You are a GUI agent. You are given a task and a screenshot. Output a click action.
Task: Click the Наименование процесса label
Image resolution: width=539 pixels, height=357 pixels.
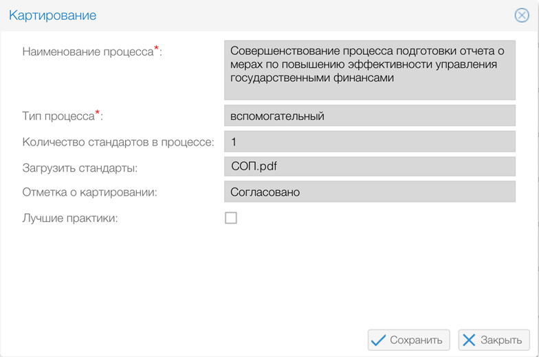tap(87, 51)
